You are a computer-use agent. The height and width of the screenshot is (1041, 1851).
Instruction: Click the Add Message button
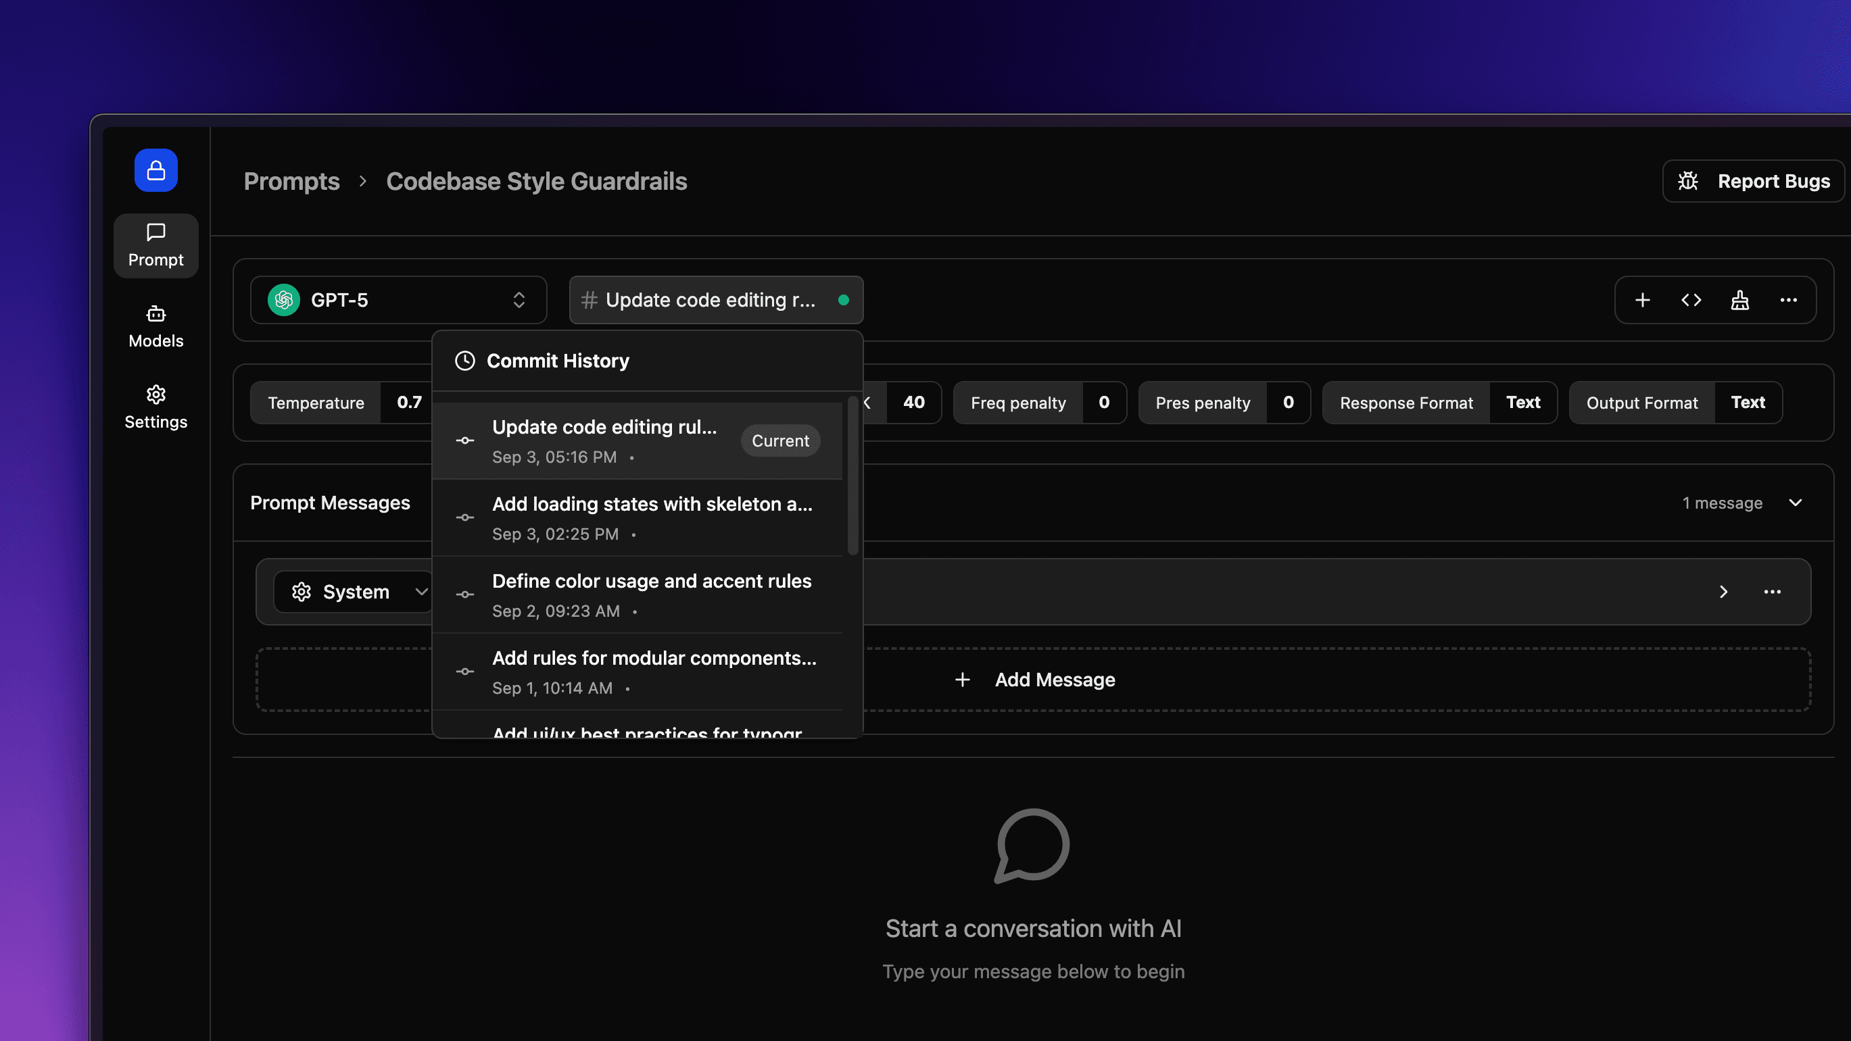click(1035, 679)
